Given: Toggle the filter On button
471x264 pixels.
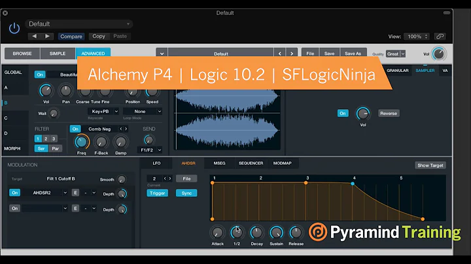Looking at the screenshot, I should click(x=75, y=129).
